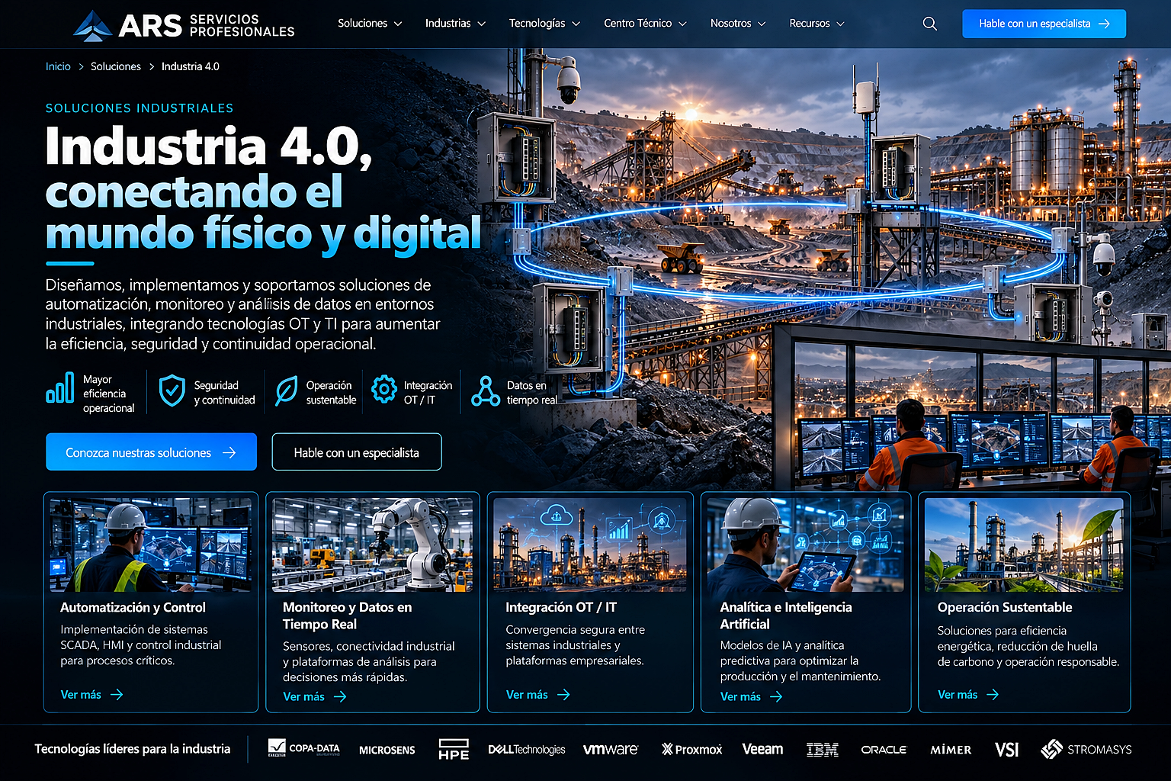The height and width of the screenshot is (781, 1171).
Task: Click the HPE logo
Action: click(454, 749)
